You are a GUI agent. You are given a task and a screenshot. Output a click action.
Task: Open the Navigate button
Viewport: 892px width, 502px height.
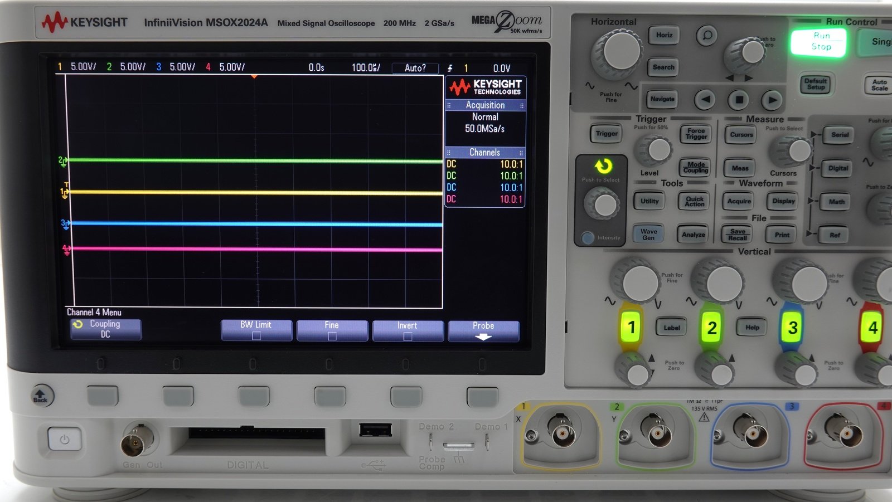662,99
